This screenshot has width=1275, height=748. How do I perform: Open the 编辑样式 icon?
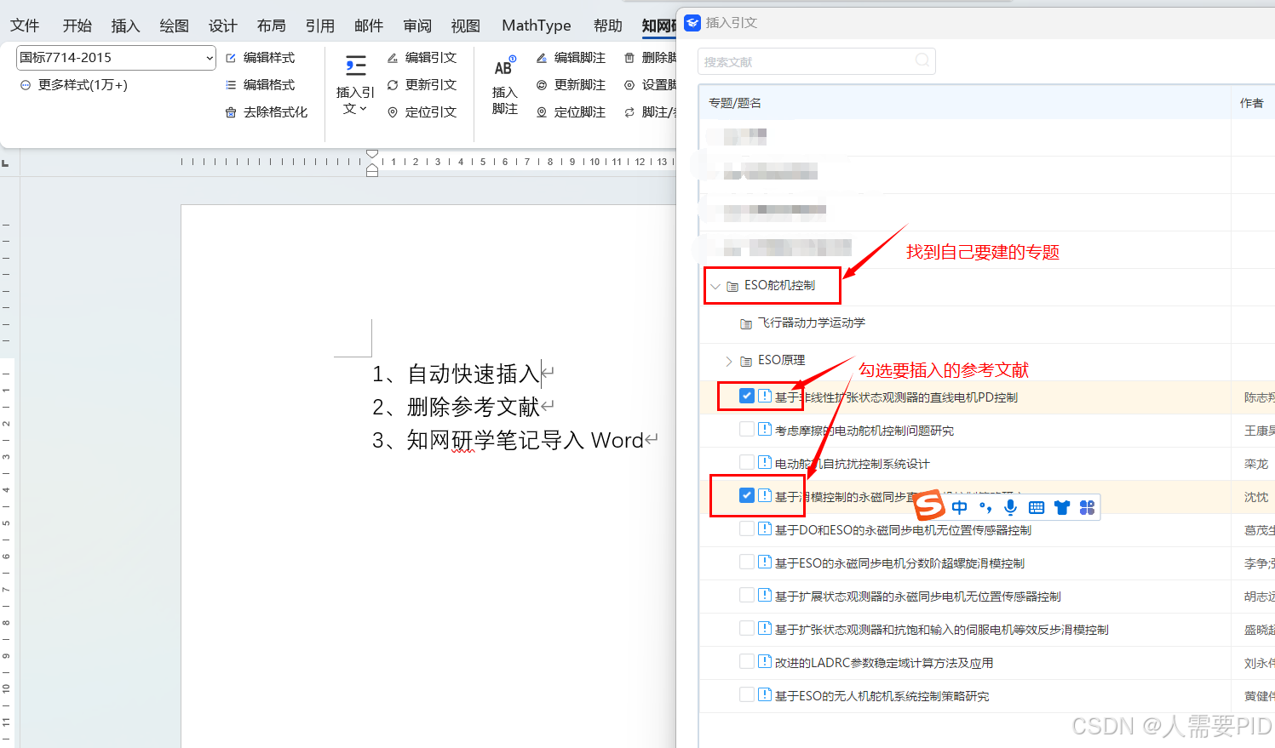pos(231,58)
